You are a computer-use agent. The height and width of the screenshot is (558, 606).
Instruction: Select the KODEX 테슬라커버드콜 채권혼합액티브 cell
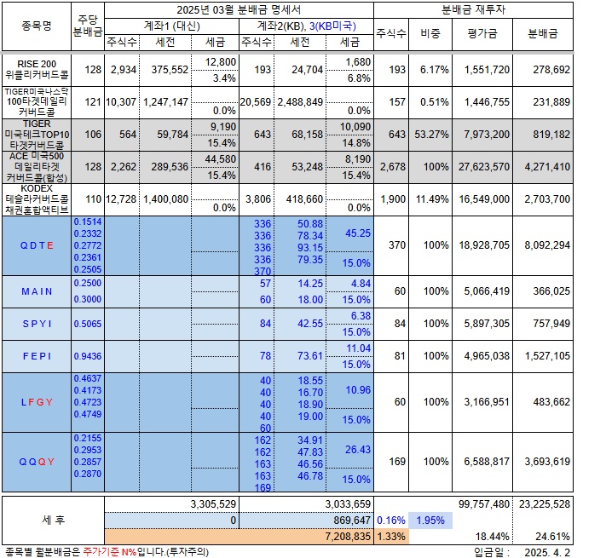tap(37, 199)
